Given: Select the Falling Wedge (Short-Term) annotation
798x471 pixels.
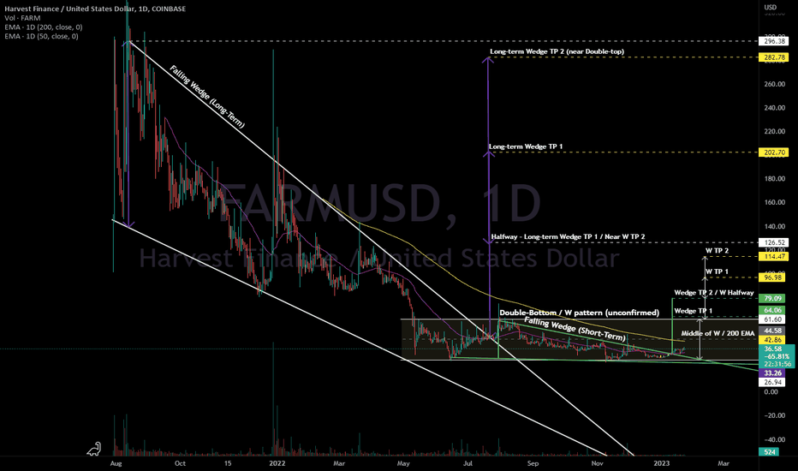Looking at the screenshot, I should [575, 329].
